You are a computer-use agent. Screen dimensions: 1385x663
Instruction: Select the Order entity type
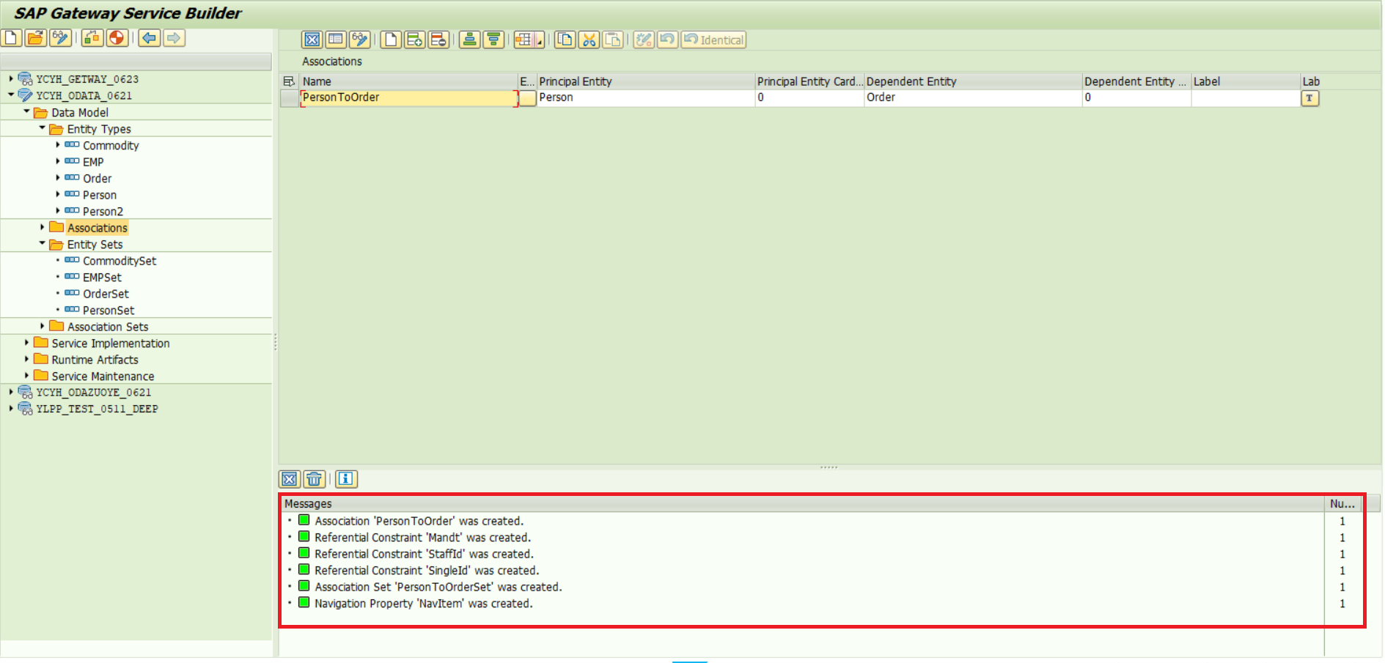[x=97, y=179]
